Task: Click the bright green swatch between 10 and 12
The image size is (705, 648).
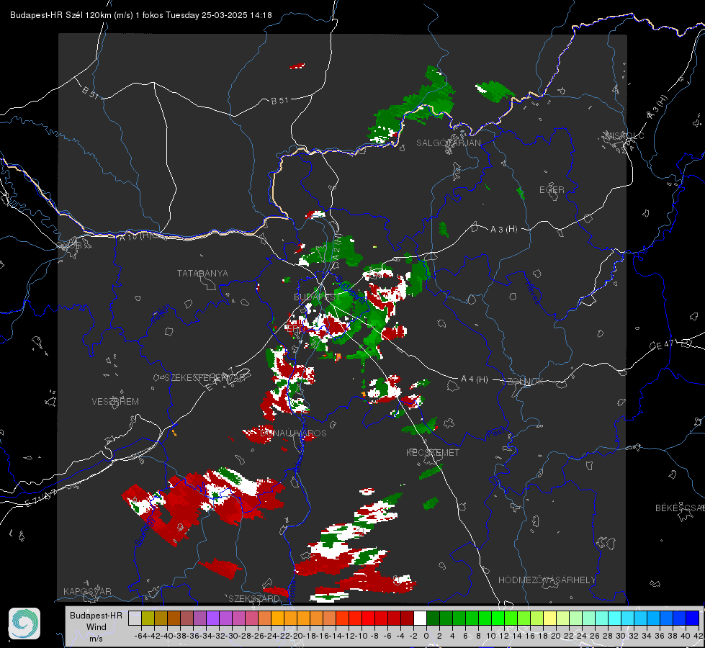Action: coord(498,618)
